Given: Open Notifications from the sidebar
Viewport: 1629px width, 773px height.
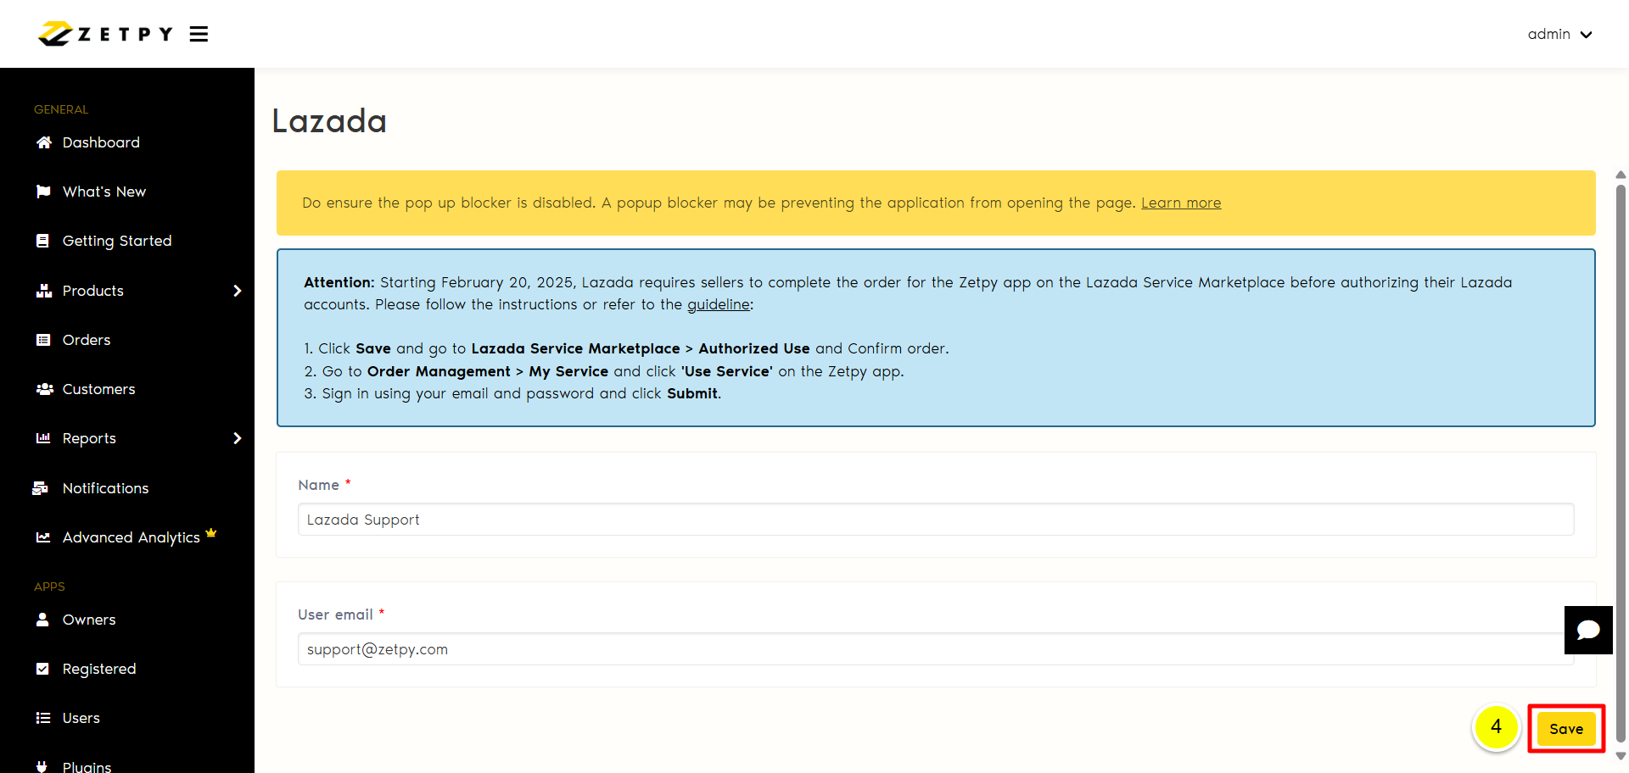Looking at the screenshot, I should coord(105,488).
